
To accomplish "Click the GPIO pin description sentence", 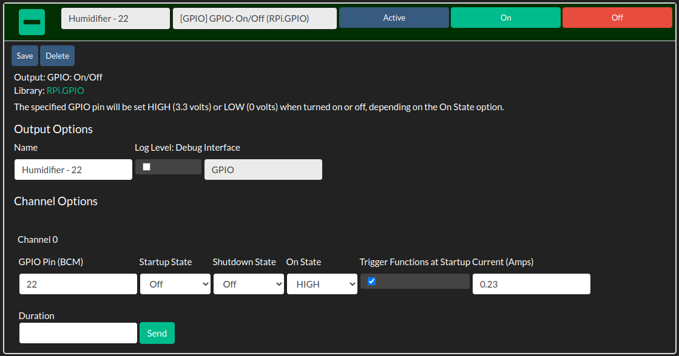I will [259, 107].
